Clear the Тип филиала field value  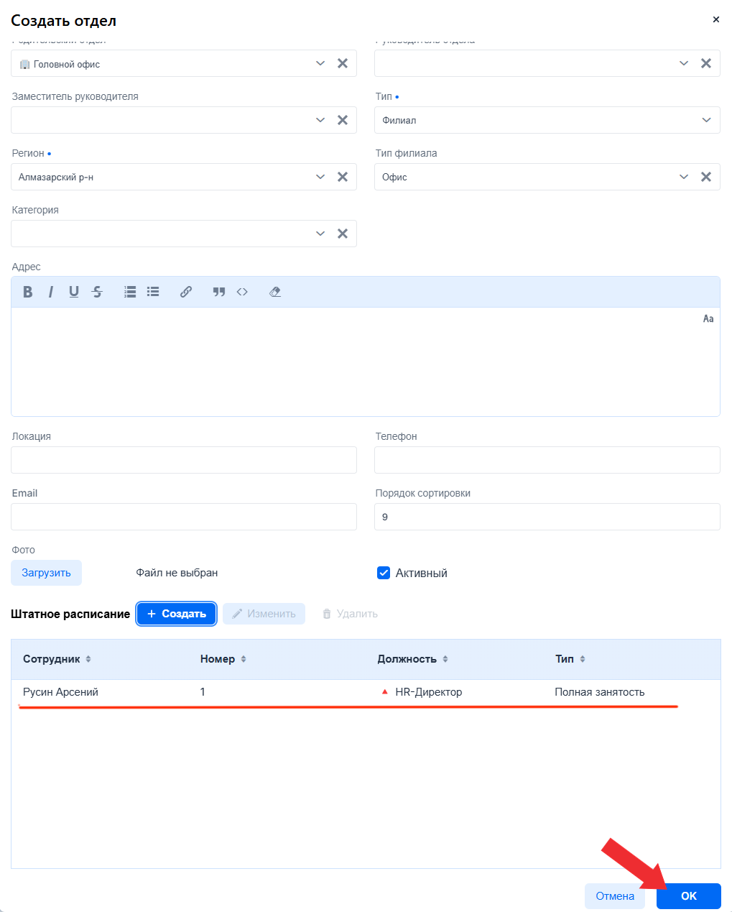click(706, 177)
